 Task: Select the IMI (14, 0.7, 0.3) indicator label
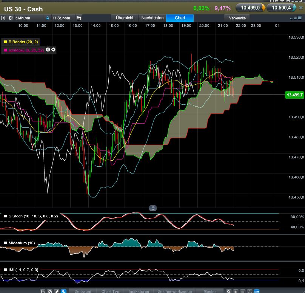tap(23, 270)
